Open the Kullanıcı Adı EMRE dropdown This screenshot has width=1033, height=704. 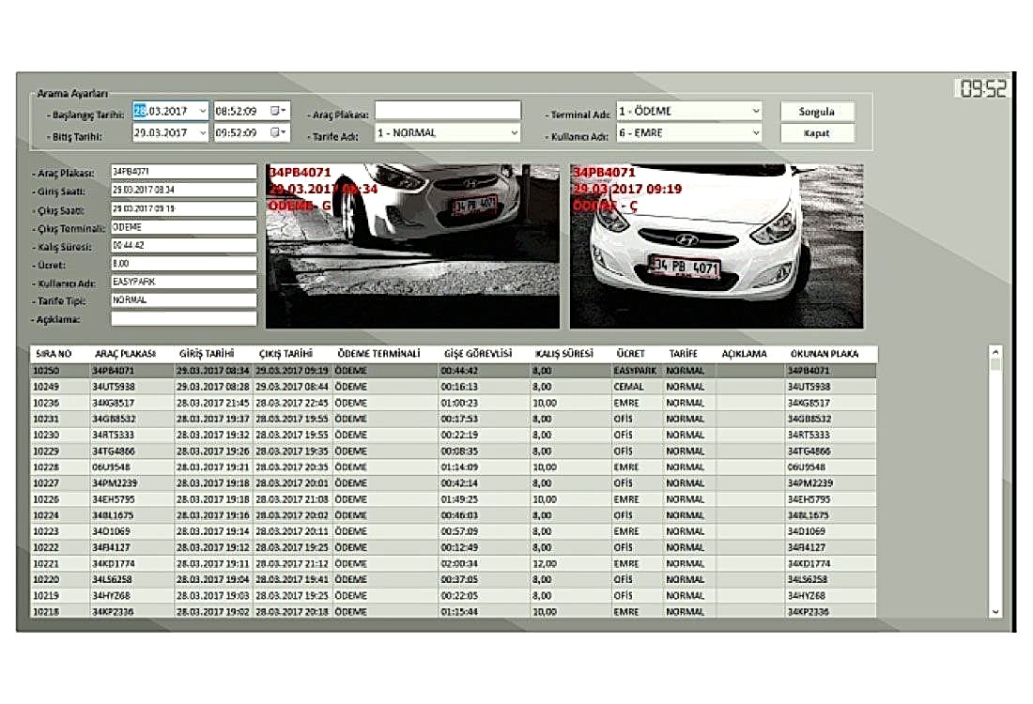click(x=756, y=132)
